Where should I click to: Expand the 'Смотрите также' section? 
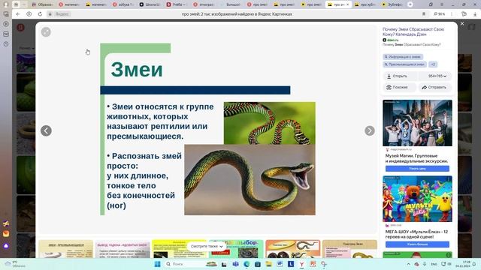(x=207, y=246)
